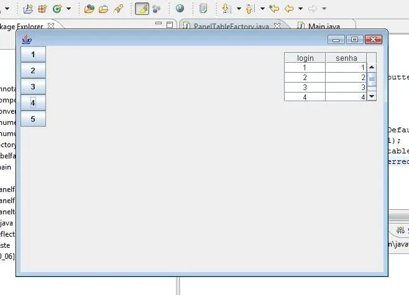Open the New Java Class dropdown arrow

tap(68, 9)
